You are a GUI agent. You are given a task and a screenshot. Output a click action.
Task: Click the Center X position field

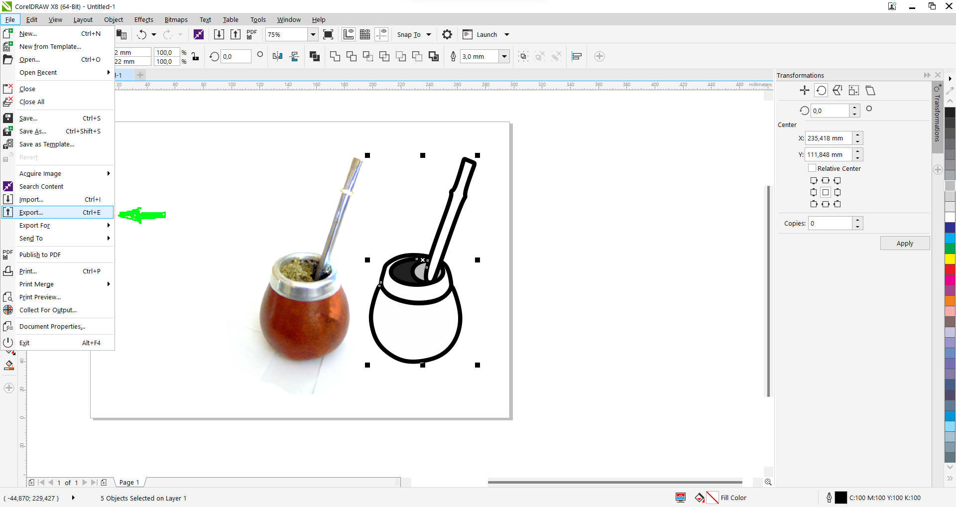(x=829, y=138)
